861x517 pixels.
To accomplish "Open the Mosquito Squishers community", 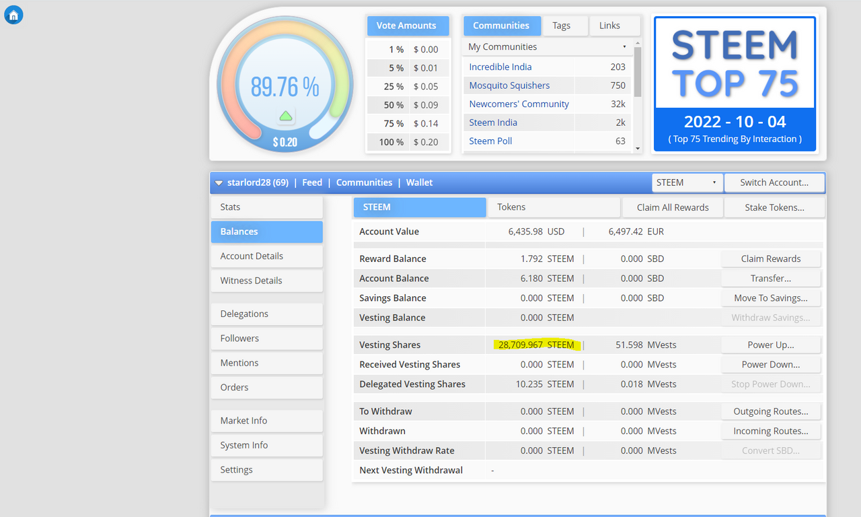I will click(x=509, y=85).
